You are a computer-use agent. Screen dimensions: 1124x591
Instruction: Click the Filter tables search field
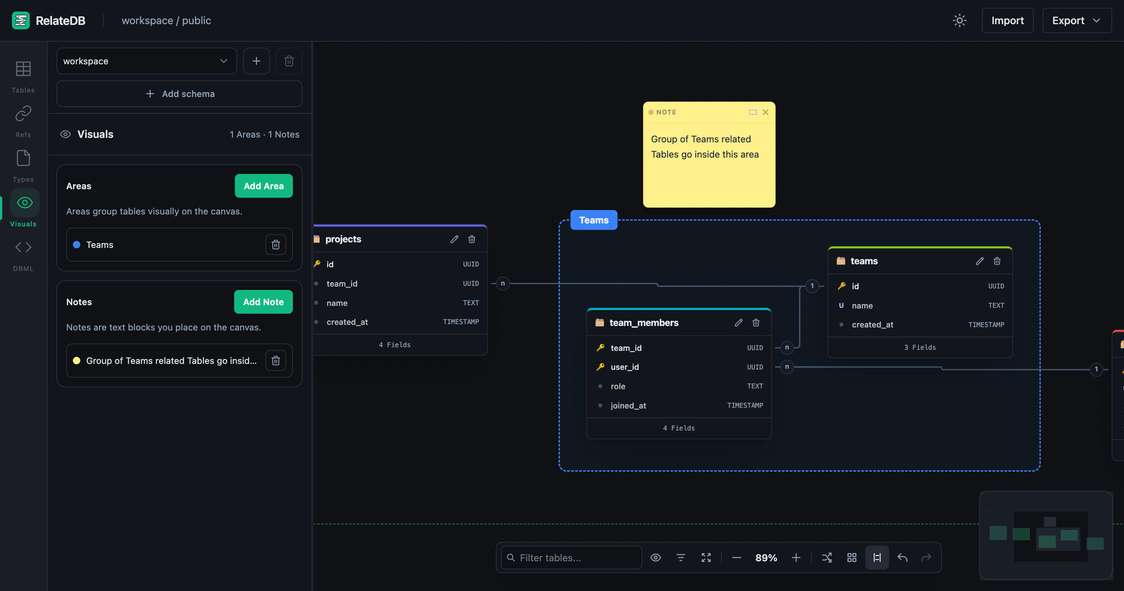pyautogui.click(x=570, y=558)
